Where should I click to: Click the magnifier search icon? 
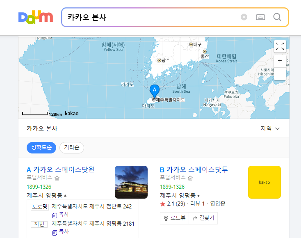click(x=277, y=17)
